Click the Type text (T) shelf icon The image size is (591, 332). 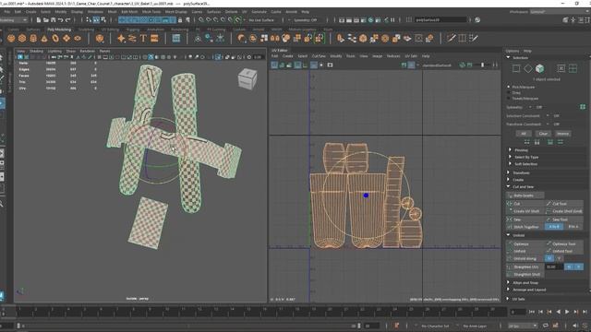[x=143, y=38]
